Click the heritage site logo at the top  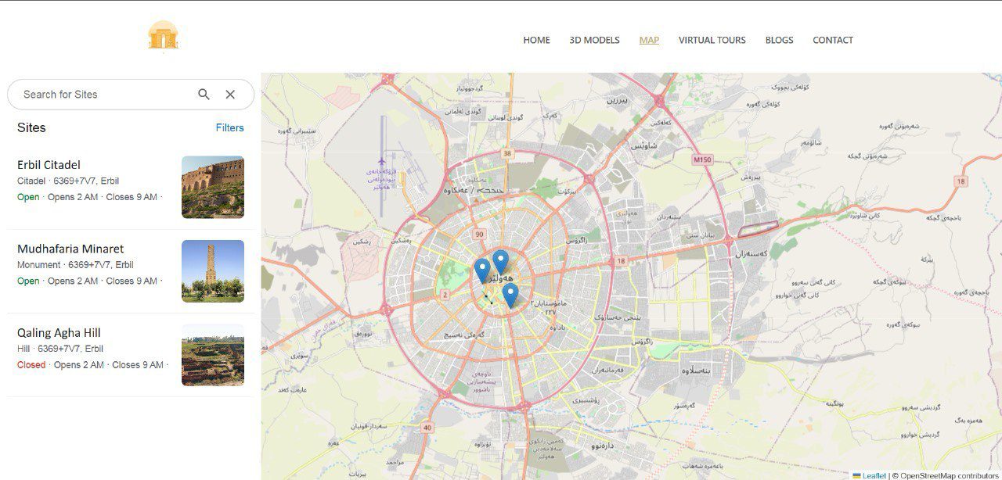pyautogui.click(x=164, y=34)
